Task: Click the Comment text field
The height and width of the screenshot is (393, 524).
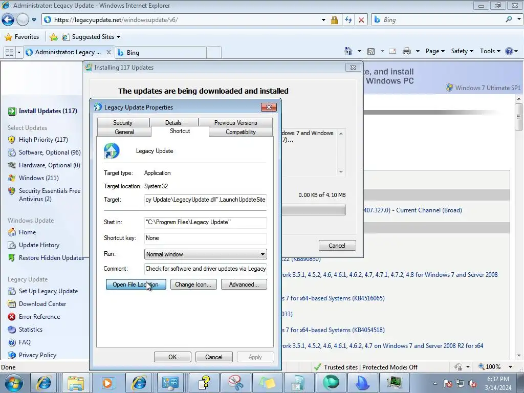Action: 206,269
